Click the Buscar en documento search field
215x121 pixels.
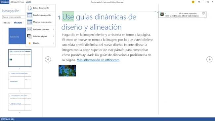(14, 17)
